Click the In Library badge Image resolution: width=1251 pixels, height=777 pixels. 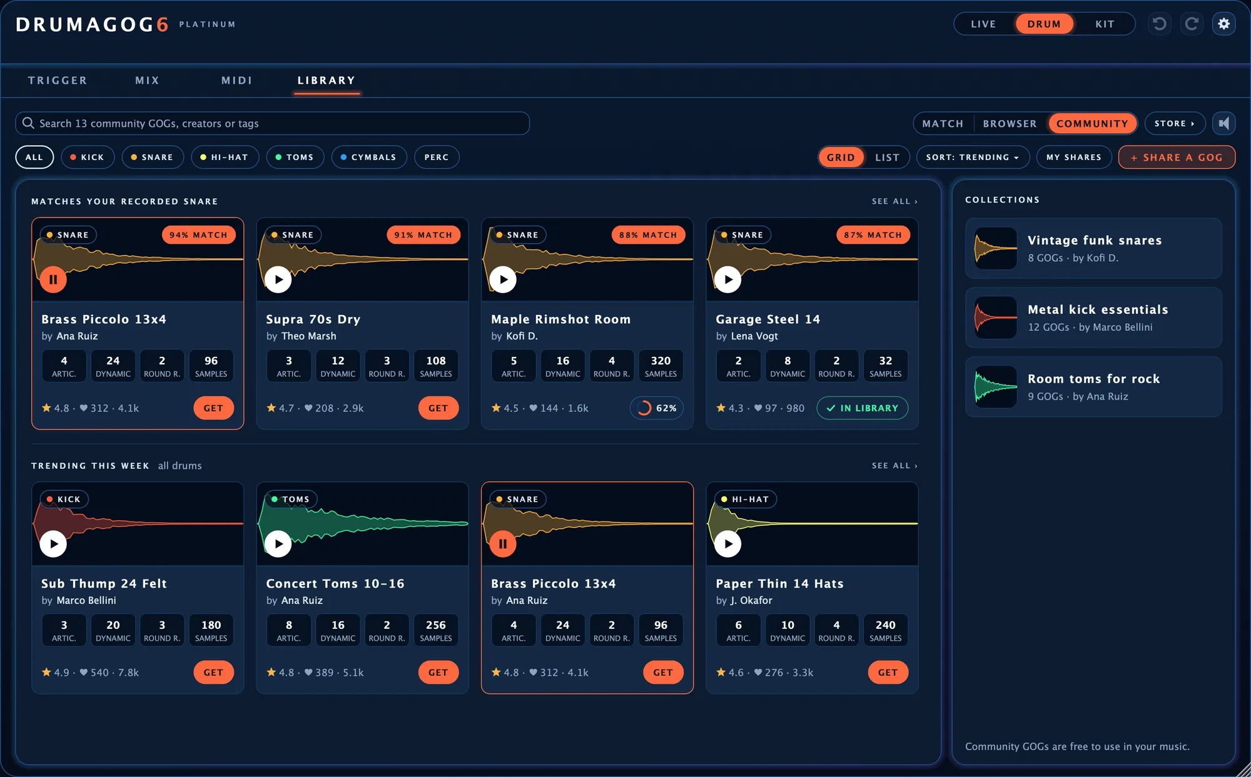coord(862,408)
